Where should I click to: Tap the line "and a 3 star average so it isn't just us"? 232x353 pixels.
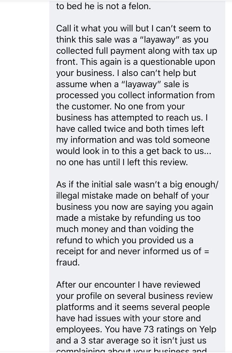(136, 340)
